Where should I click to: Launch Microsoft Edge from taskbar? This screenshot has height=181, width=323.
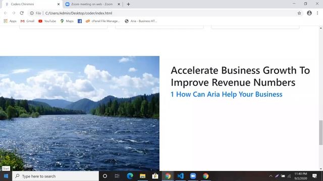click(x=130, y=176)
